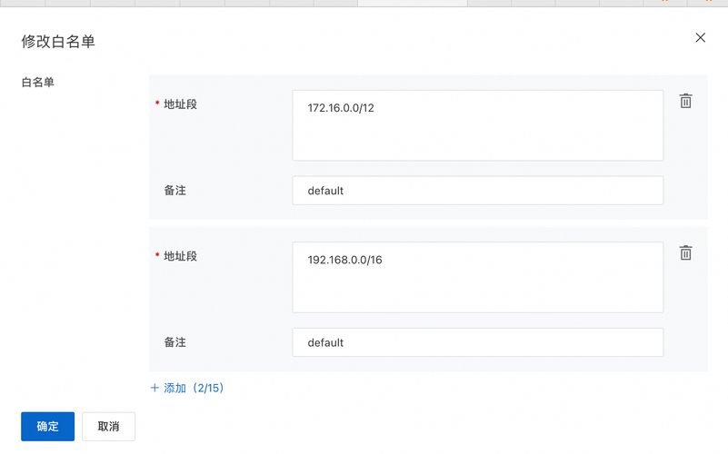
Task: Select the 修改白名单 dialog title
Action: 58,41
